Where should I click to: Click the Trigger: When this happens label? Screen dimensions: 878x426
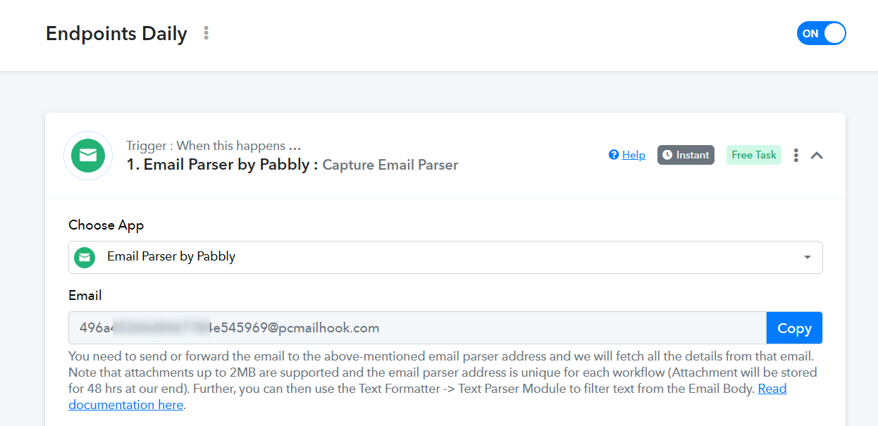[214, 146]
